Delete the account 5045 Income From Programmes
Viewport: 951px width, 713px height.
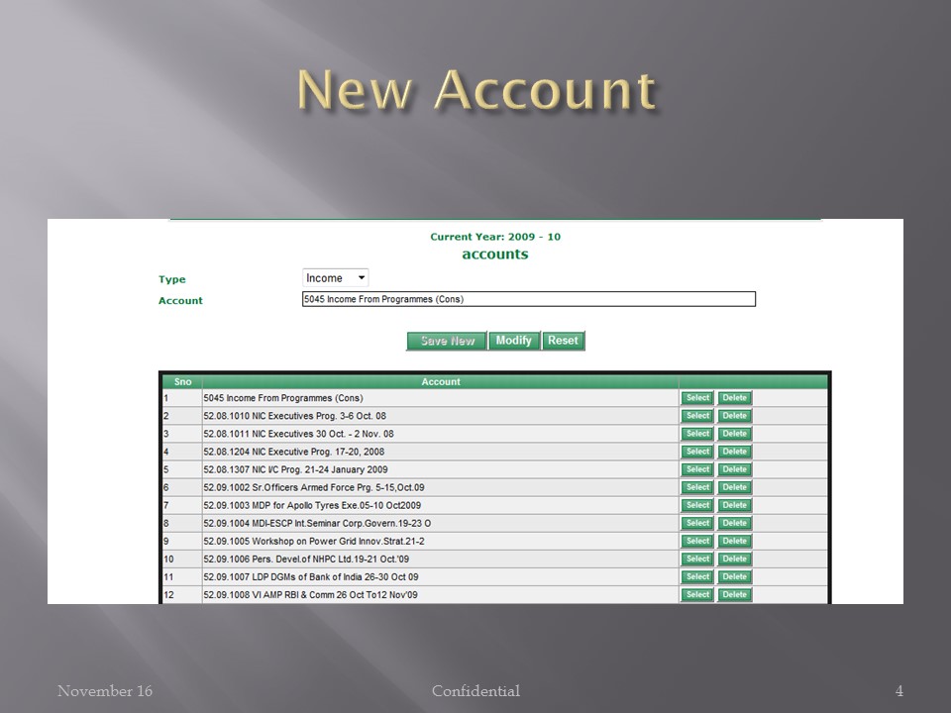[734, 397]
